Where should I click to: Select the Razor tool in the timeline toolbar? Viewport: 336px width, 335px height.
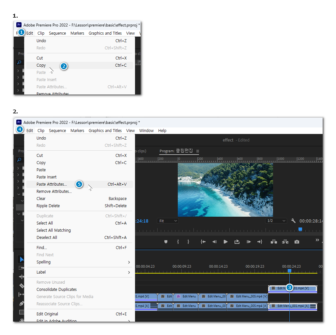pos(22,286)
